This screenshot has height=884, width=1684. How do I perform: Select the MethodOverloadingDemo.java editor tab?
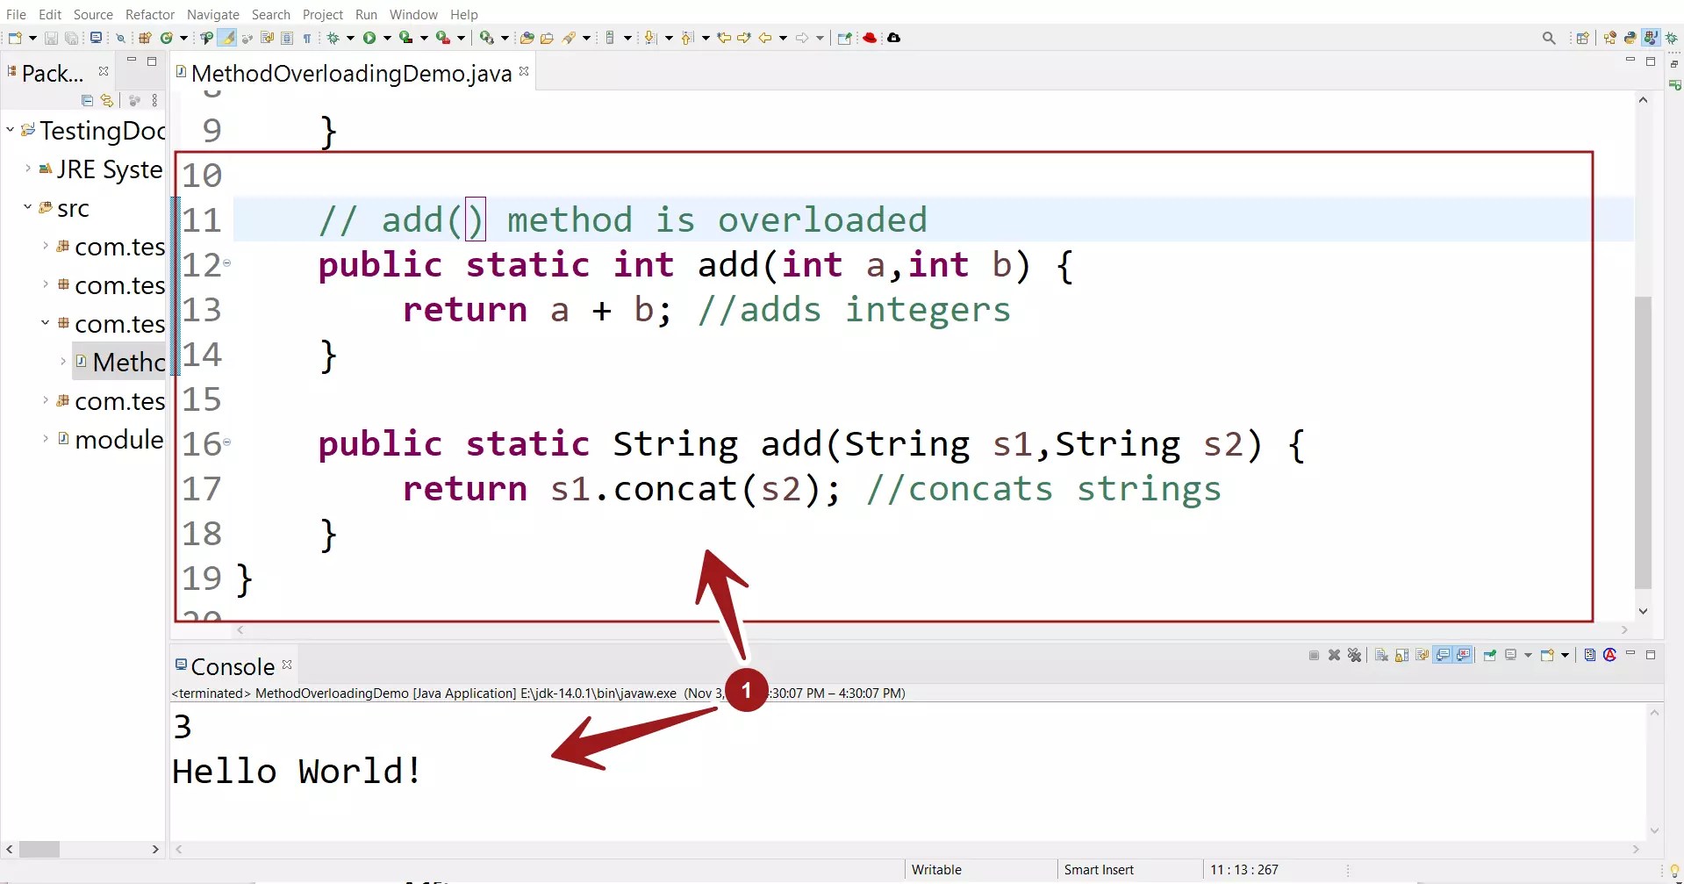[351, 73]
